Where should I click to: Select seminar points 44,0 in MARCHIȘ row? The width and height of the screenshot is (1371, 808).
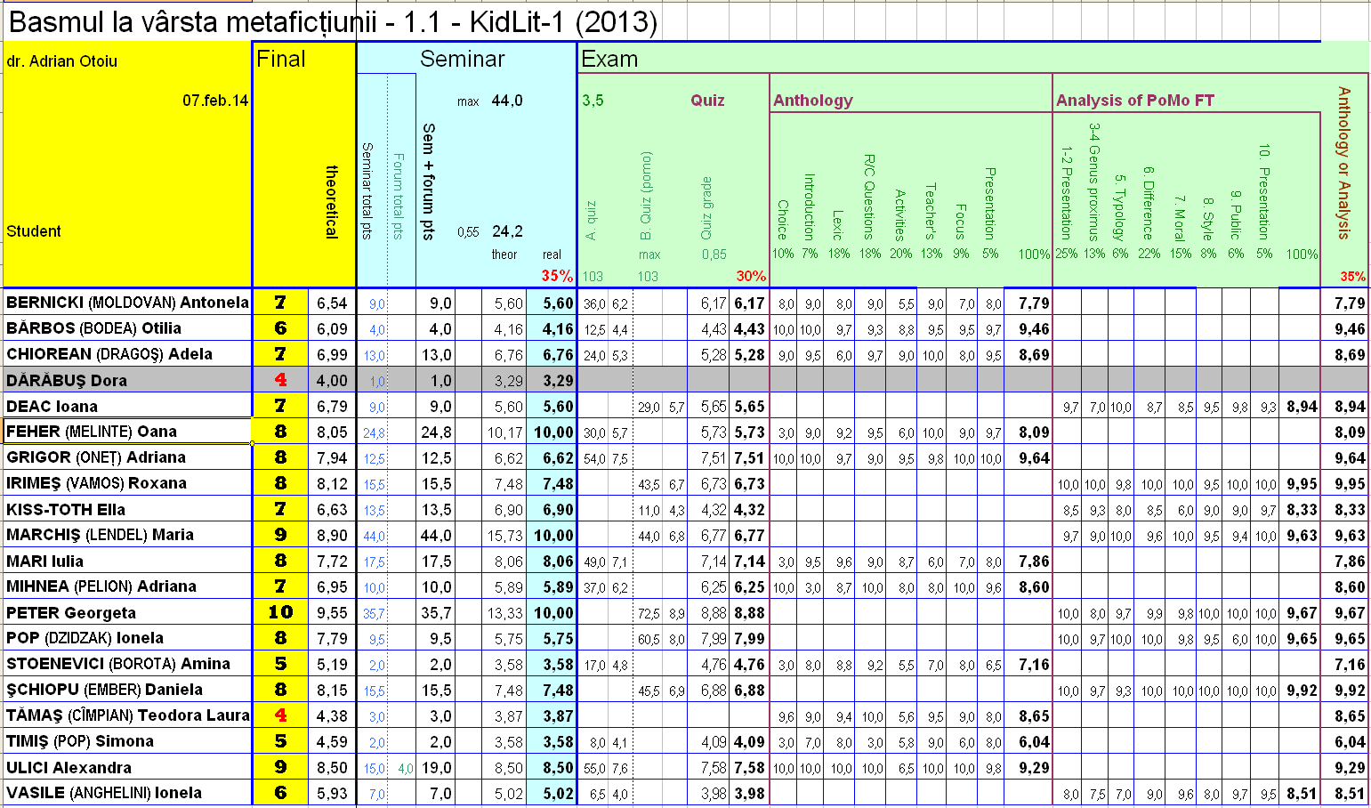(x=436, y=536)
